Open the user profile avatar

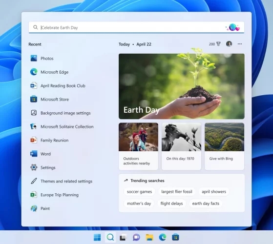229,44
